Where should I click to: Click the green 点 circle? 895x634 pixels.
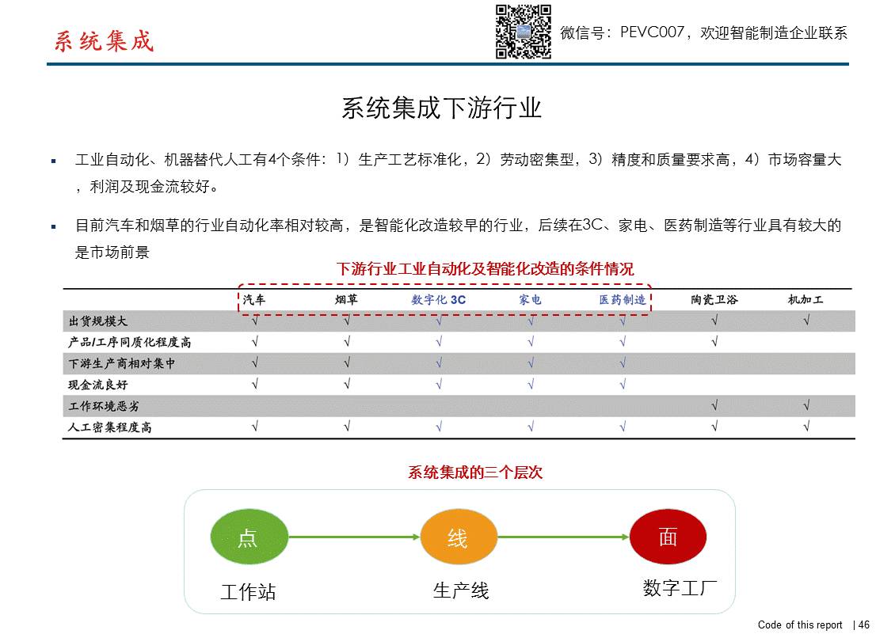(248, 537)
